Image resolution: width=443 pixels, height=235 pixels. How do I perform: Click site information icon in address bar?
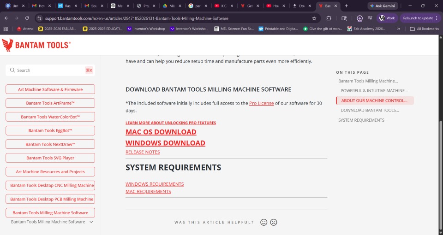tap(40, 18)
